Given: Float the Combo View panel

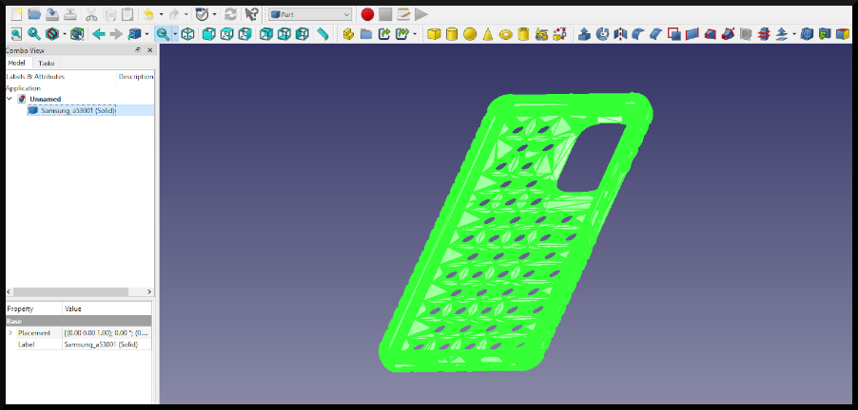Looking at the screenshot, I should point(138,49).
